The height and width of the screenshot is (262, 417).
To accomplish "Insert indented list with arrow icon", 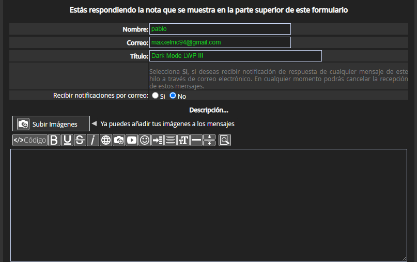I will click(158, 140).
